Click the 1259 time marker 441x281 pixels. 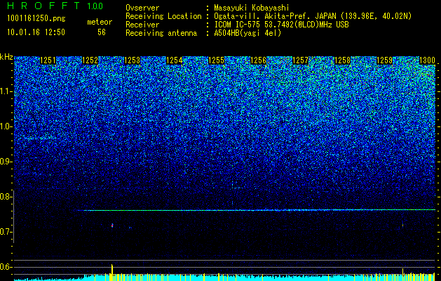point(384,60)
